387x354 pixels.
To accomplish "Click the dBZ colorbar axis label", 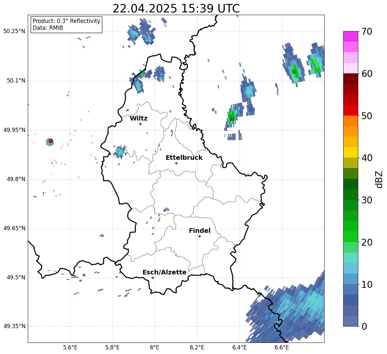I will tap(379, 179).
